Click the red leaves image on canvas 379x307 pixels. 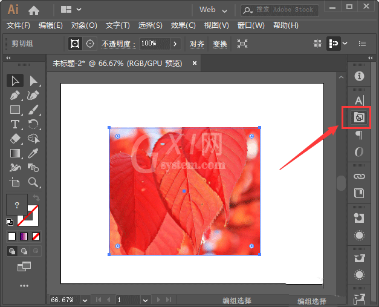click(x=185, y=191)
